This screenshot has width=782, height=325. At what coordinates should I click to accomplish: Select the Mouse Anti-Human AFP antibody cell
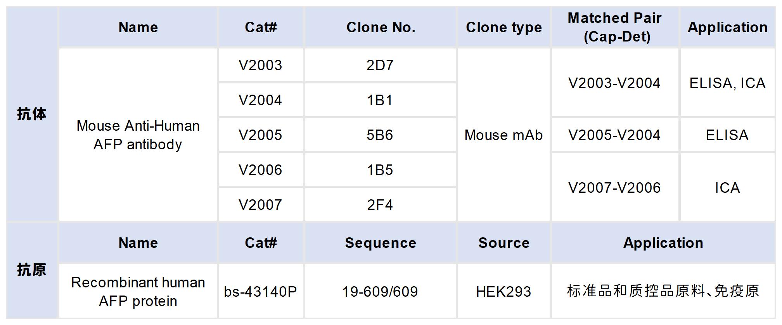[x=138, y=135]
